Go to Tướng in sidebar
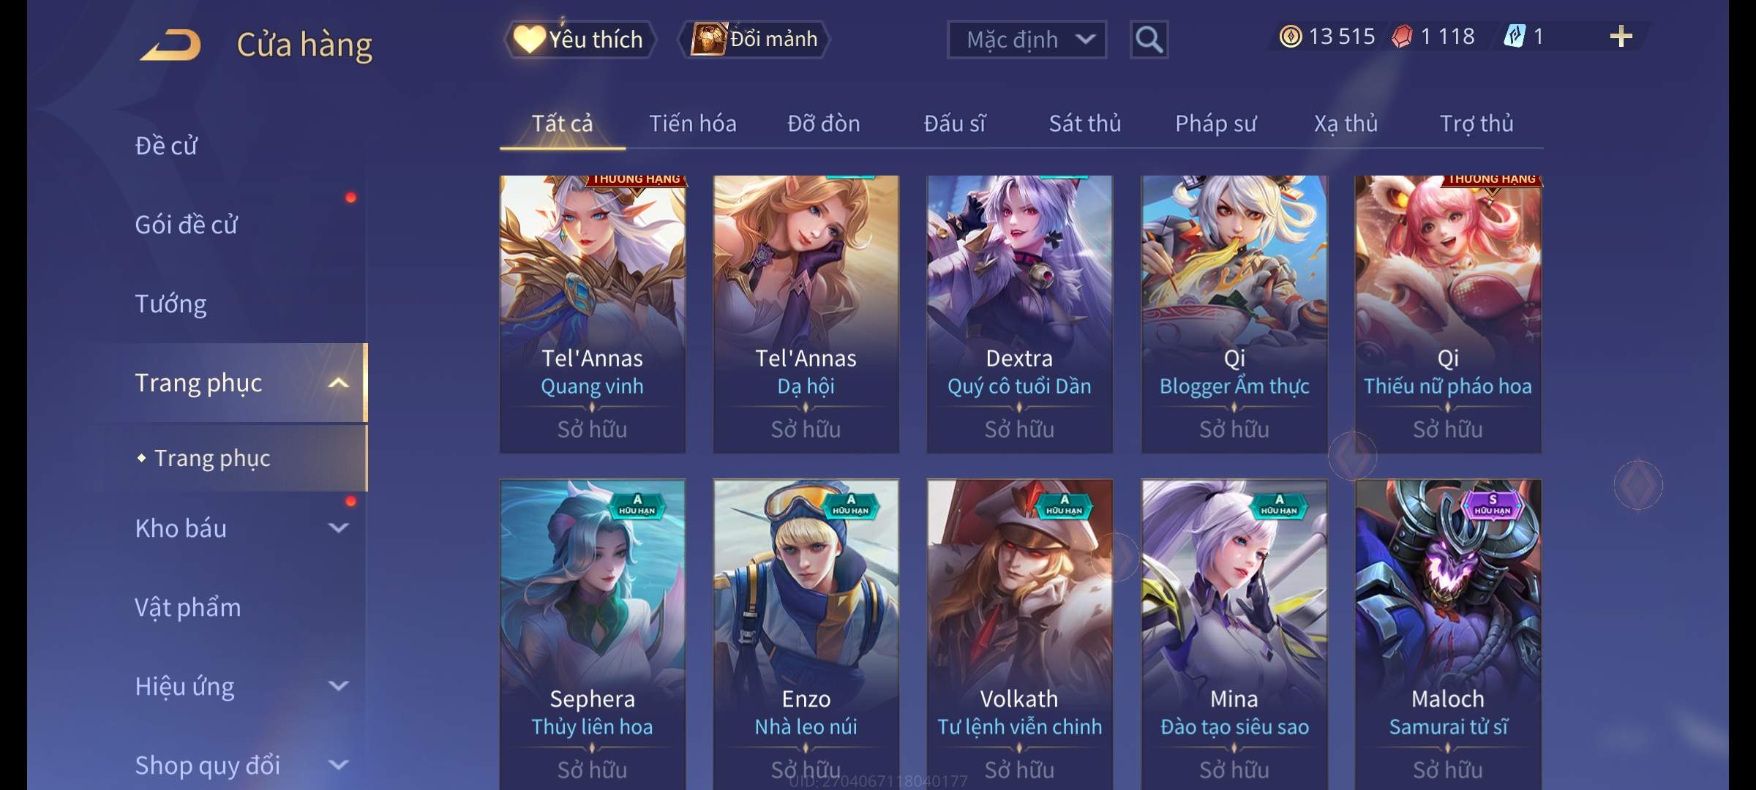The height and width of the screenshot is (790, 1756). click(x=170, y=304)
